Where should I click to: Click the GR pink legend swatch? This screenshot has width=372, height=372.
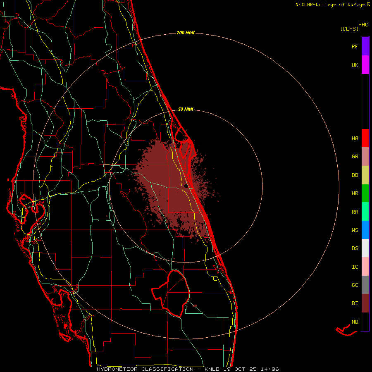coord(365,156)
